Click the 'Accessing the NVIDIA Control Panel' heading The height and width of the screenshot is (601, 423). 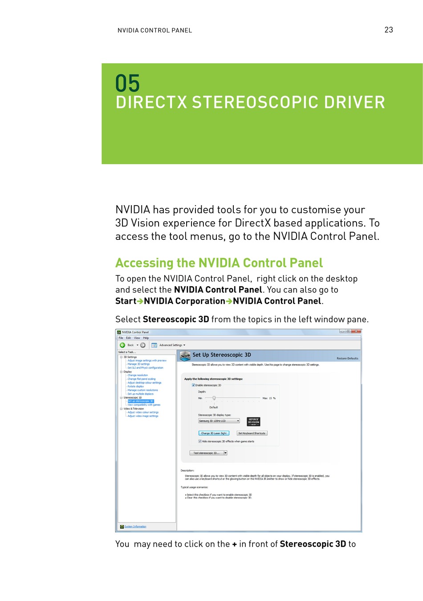219,263
